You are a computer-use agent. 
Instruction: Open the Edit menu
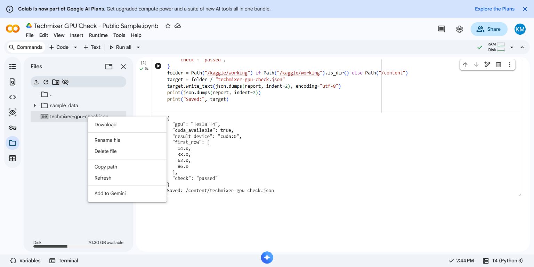tap(43, 35)
